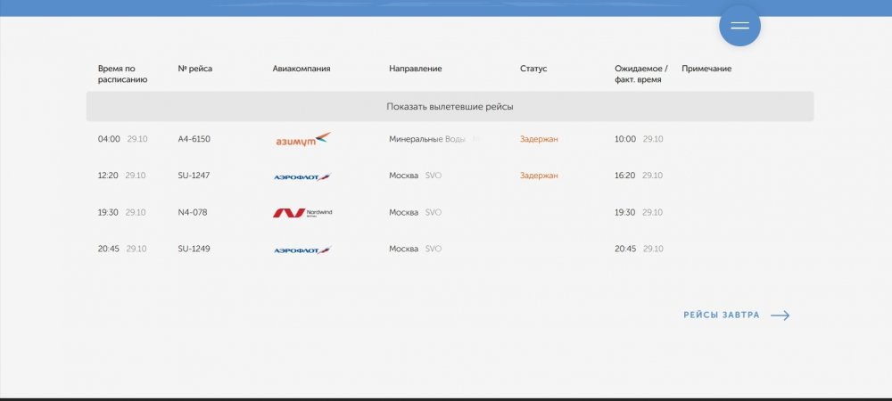This screenshot has height=401, width=892.
Task: Show departed flights via Показать вылетевшие рейсы
Action: pyautogui.click(x=450, y=107)
